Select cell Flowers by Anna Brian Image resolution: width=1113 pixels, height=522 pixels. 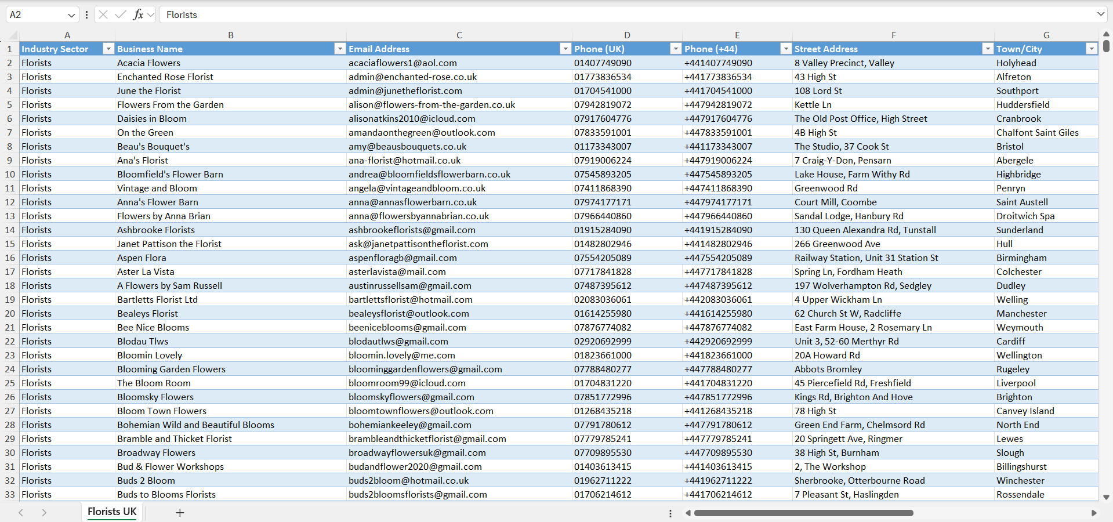231,216
